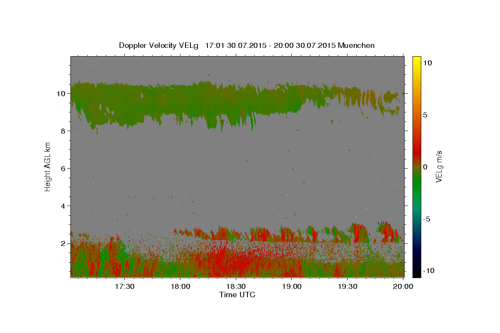The height and width of the screenshot is (333, 500).
Task: Click the colorbar value -10 at bottom
Action: pos(429,271)
